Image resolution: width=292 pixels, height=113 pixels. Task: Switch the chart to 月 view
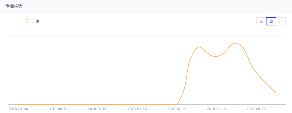click(281, 21)
